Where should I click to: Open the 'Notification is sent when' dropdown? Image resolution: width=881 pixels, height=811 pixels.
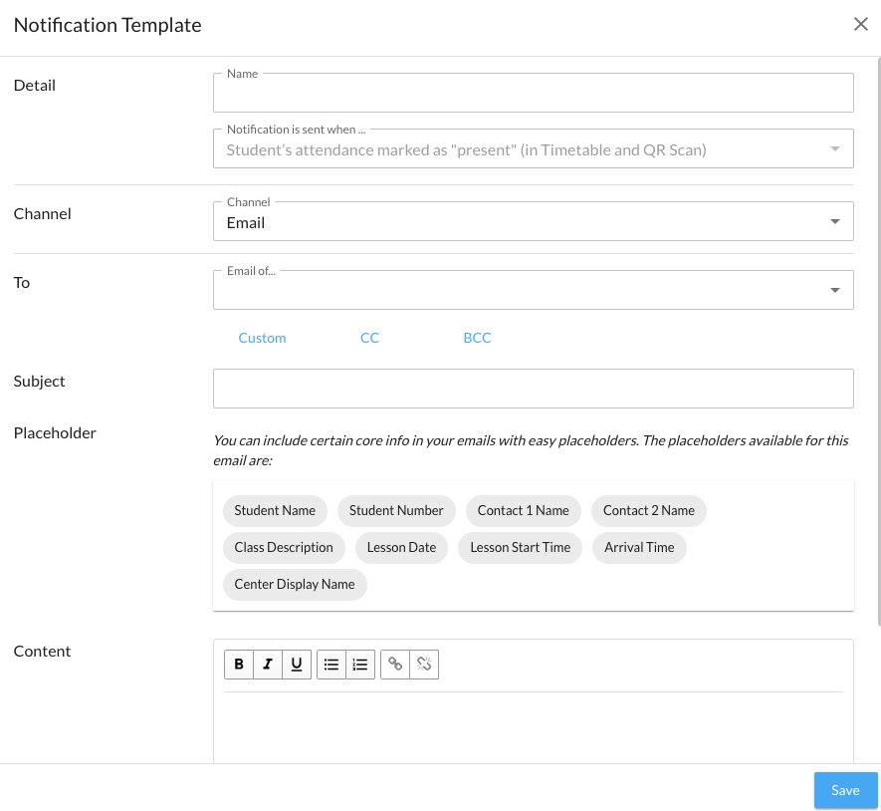point(533,149)
